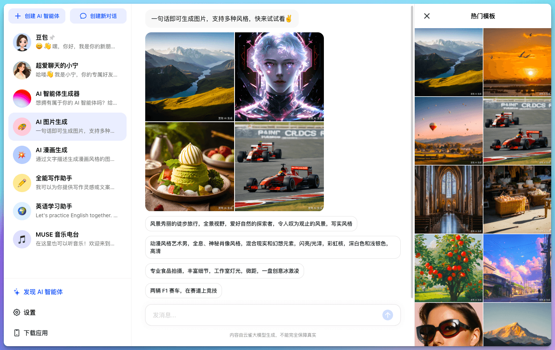This screenshot has width=555, height=350.
Task: Click the phone icon beside 下载应用
Action: [x=17, y=333]
